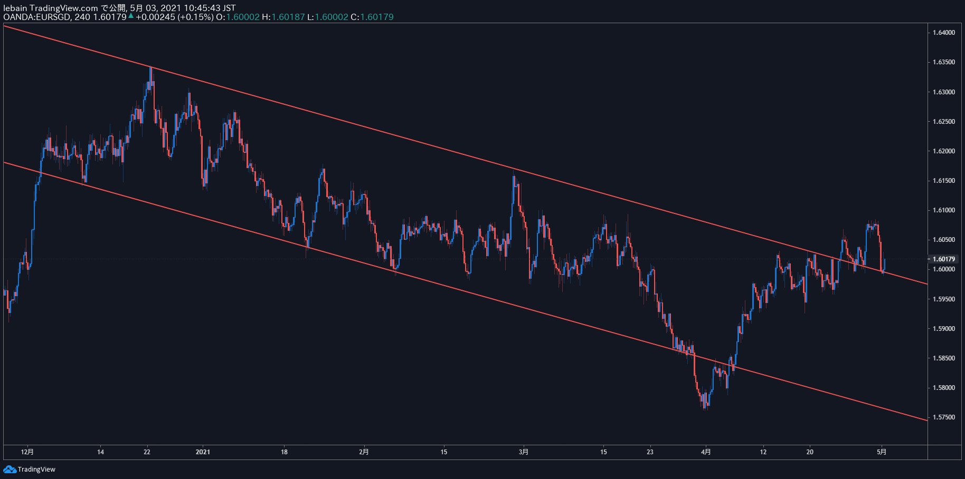Click the 1.58500 price axis label

pyautogui.click(x=943, y=358)
